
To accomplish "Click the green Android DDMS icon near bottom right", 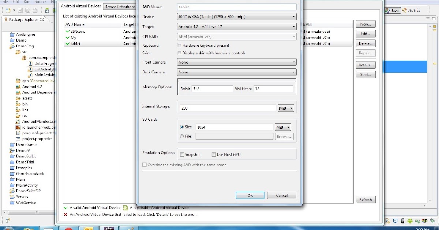I will point(410,221).
